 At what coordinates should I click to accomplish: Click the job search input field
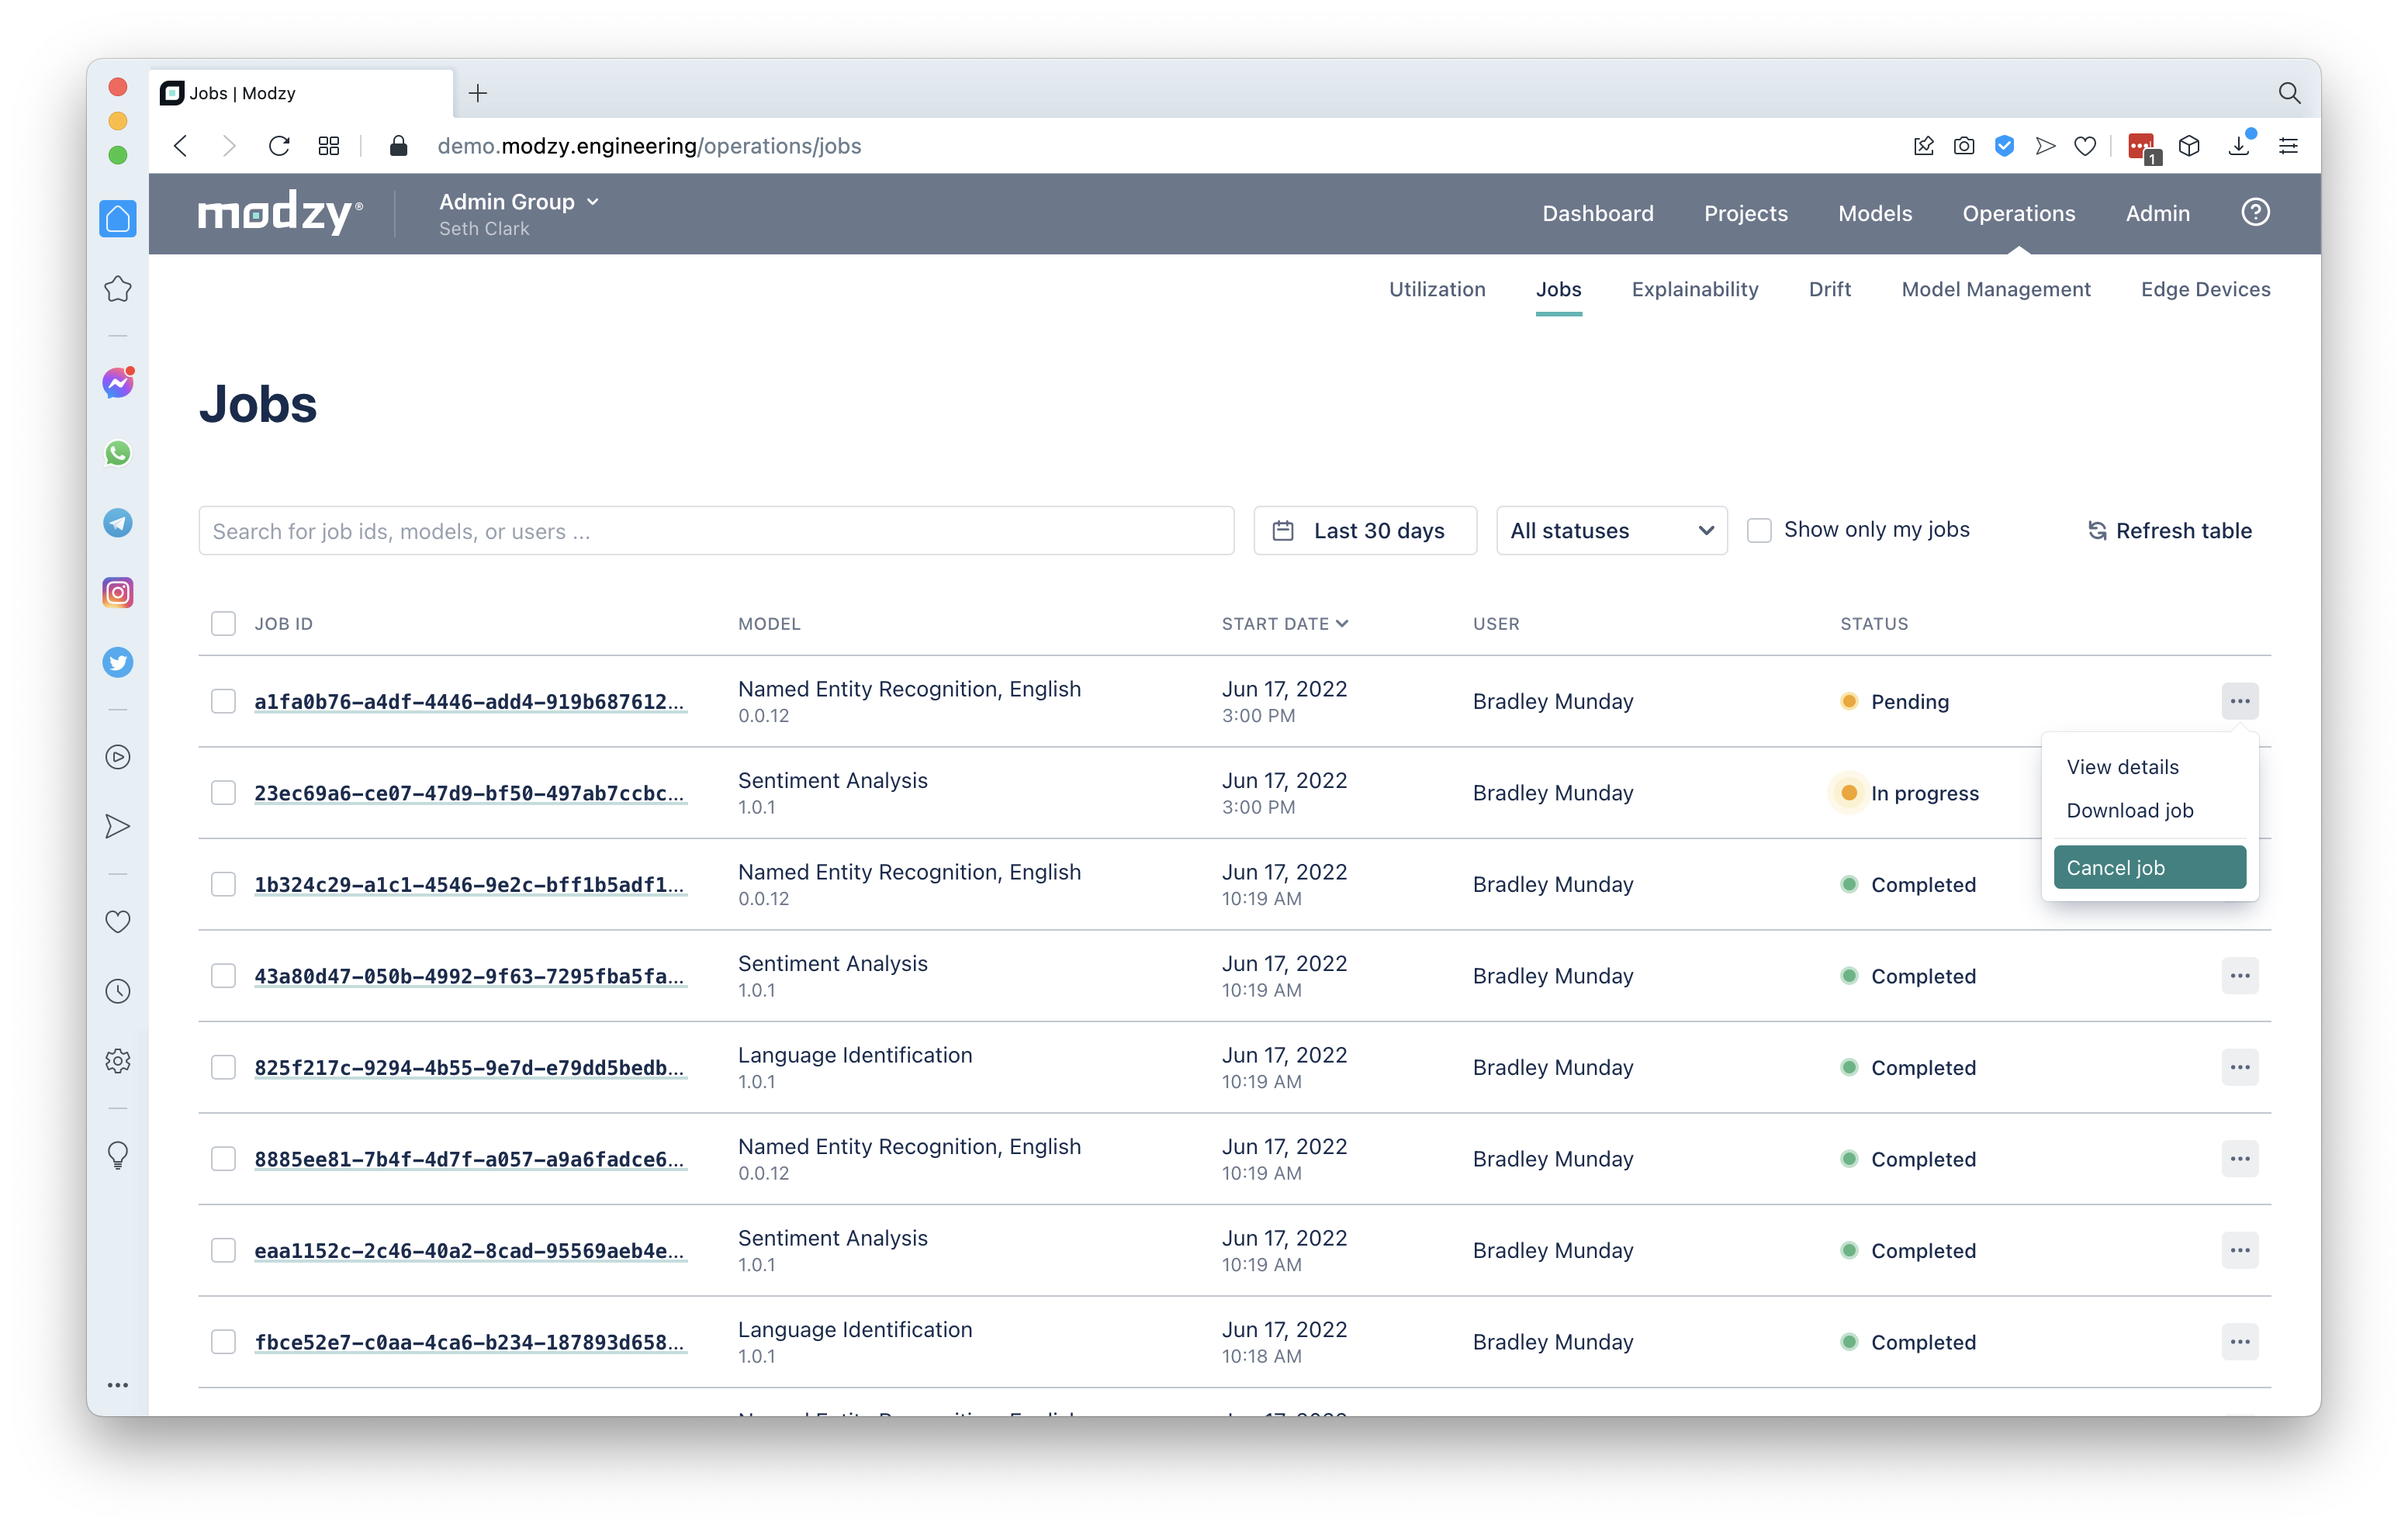pos(715,531)
